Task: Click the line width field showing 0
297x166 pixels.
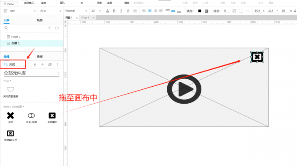Action: 226,11
